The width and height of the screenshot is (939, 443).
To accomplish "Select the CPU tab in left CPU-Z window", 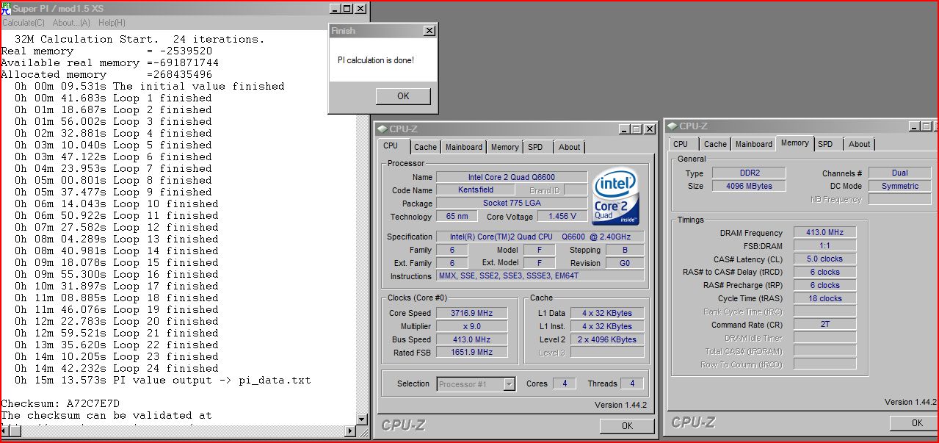I will click(x=391, y=146).
